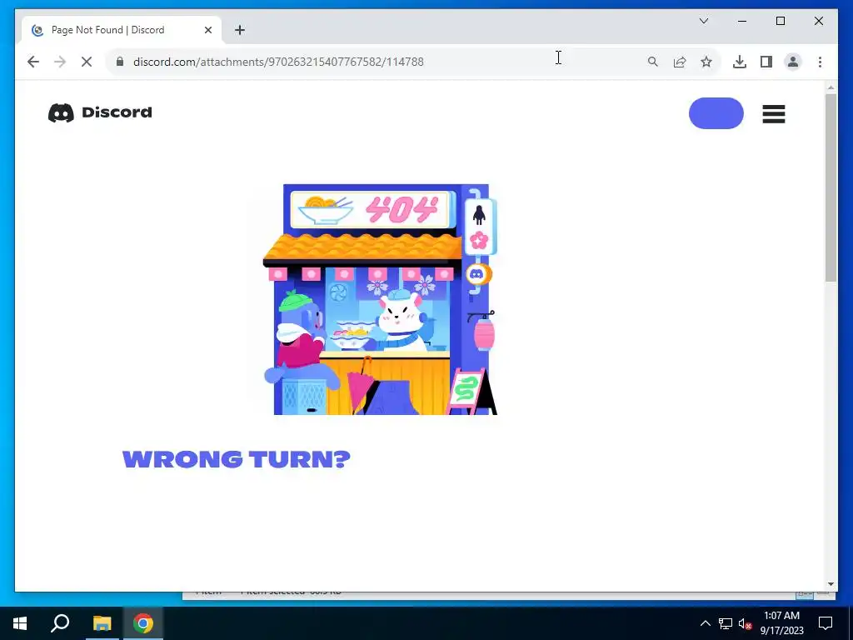The width and height of the screenshot is (853, 640).
Task: Open the Windows Start menu
Action: click(x=20, y=623)
